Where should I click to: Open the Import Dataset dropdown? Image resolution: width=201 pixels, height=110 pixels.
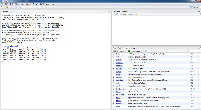coord(127,14)
